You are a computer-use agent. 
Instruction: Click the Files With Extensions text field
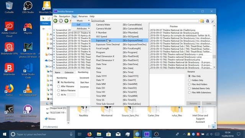(x=201, y=97)
